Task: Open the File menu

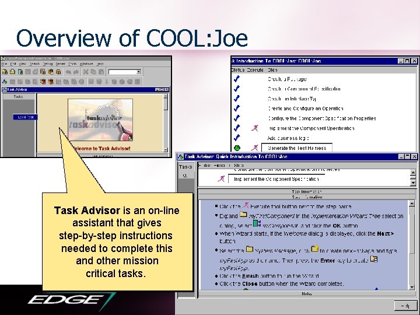Action: pos(4,64)
